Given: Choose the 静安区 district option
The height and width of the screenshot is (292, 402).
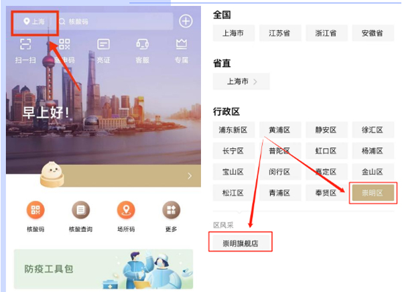Looking at the screenshot, I should point(326,130).
